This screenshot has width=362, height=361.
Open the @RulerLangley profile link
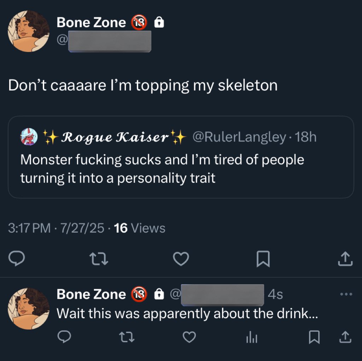239,137
